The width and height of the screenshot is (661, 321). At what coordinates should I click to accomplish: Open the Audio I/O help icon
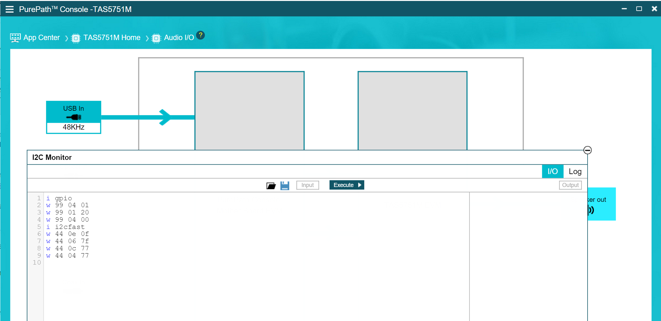pyautogui.click(x=200, y=35)
